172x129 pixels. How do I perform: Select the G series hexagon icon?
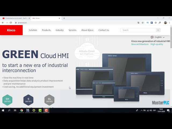(28, 100)
